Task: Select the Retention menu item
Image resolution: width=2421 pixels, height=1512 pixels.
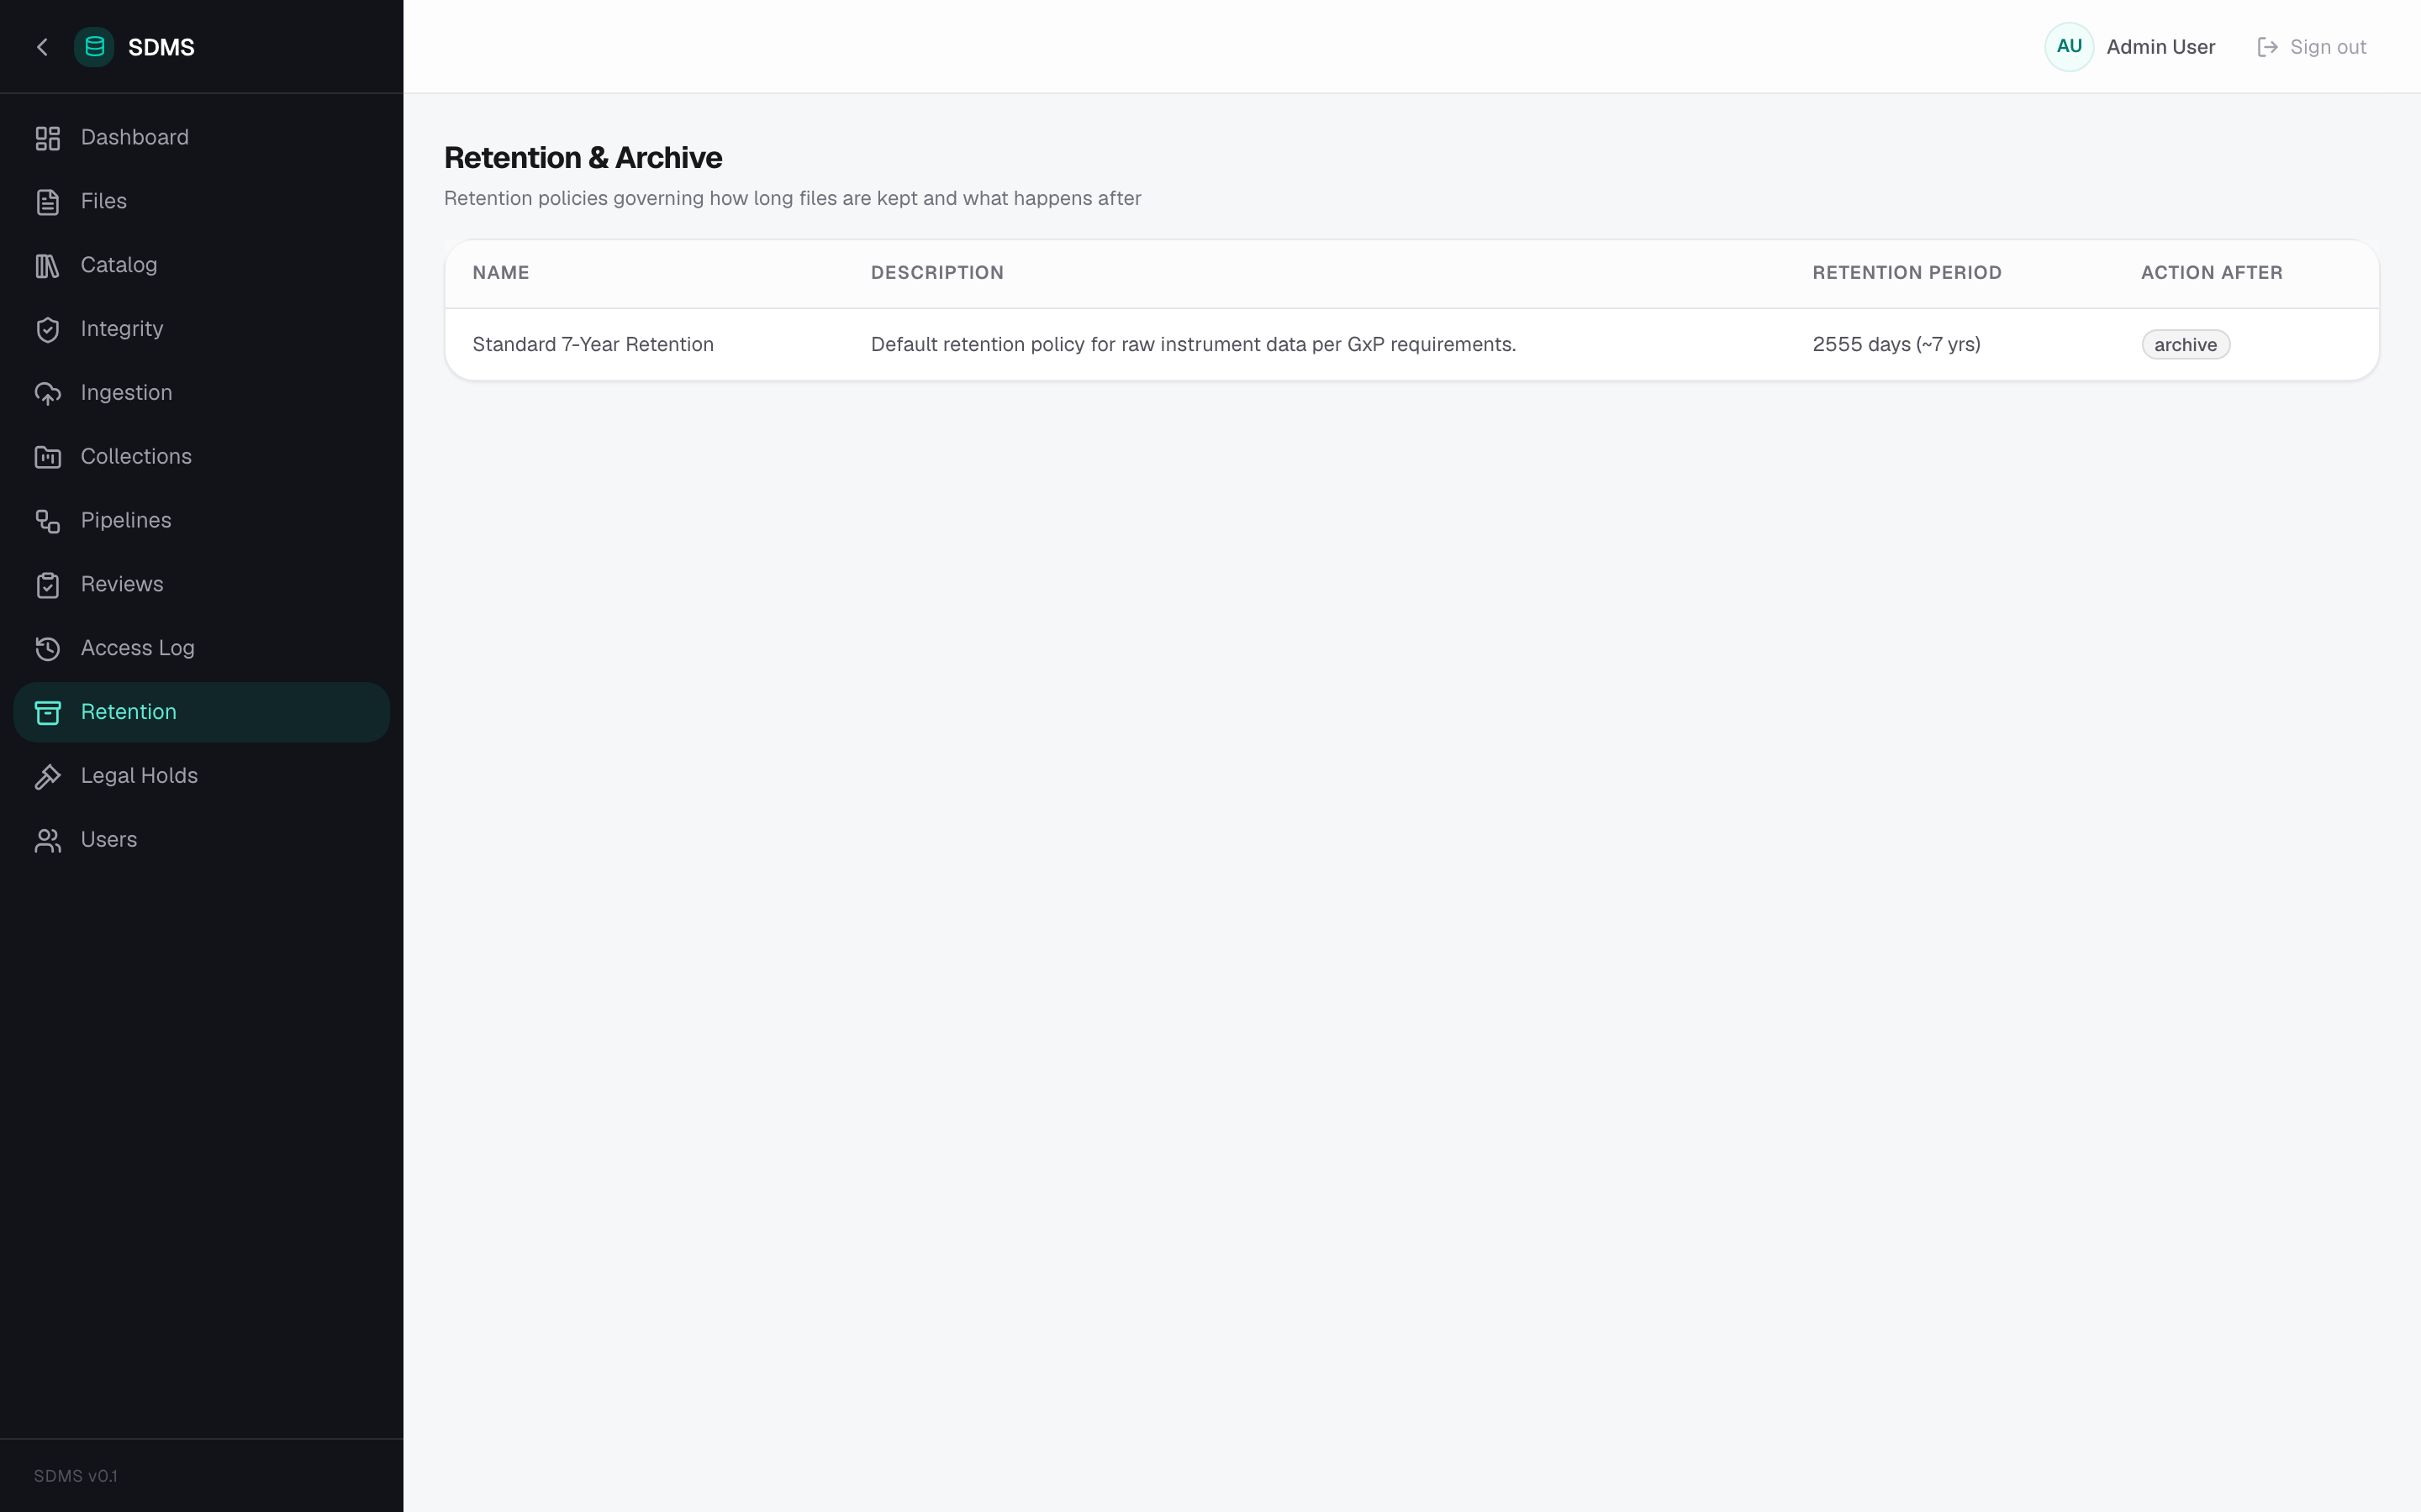Action: 201,712
